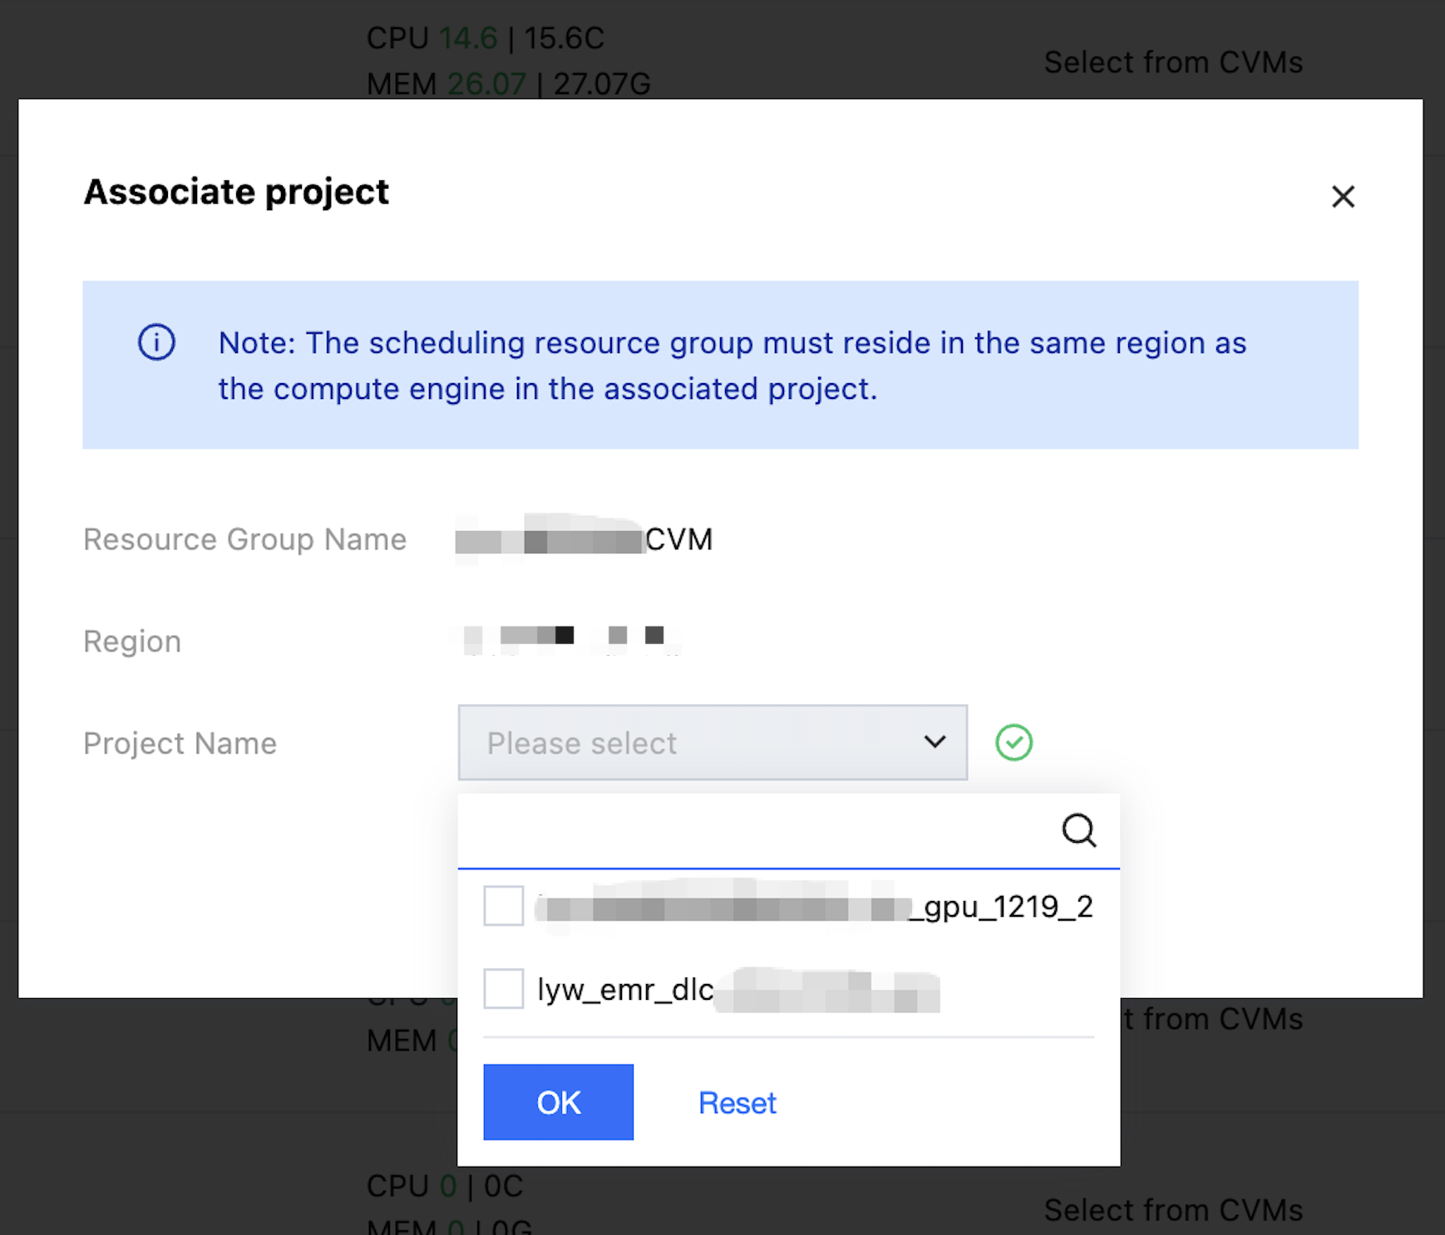Click the green checkmark circle icon
Viewport: 1445px width, 1235px height.
click(x=1013, y=742)
